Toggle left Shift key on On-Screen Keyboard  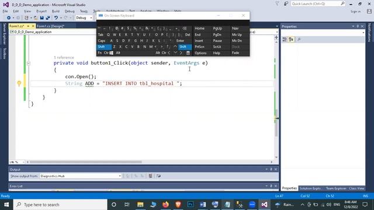(104, 47)
